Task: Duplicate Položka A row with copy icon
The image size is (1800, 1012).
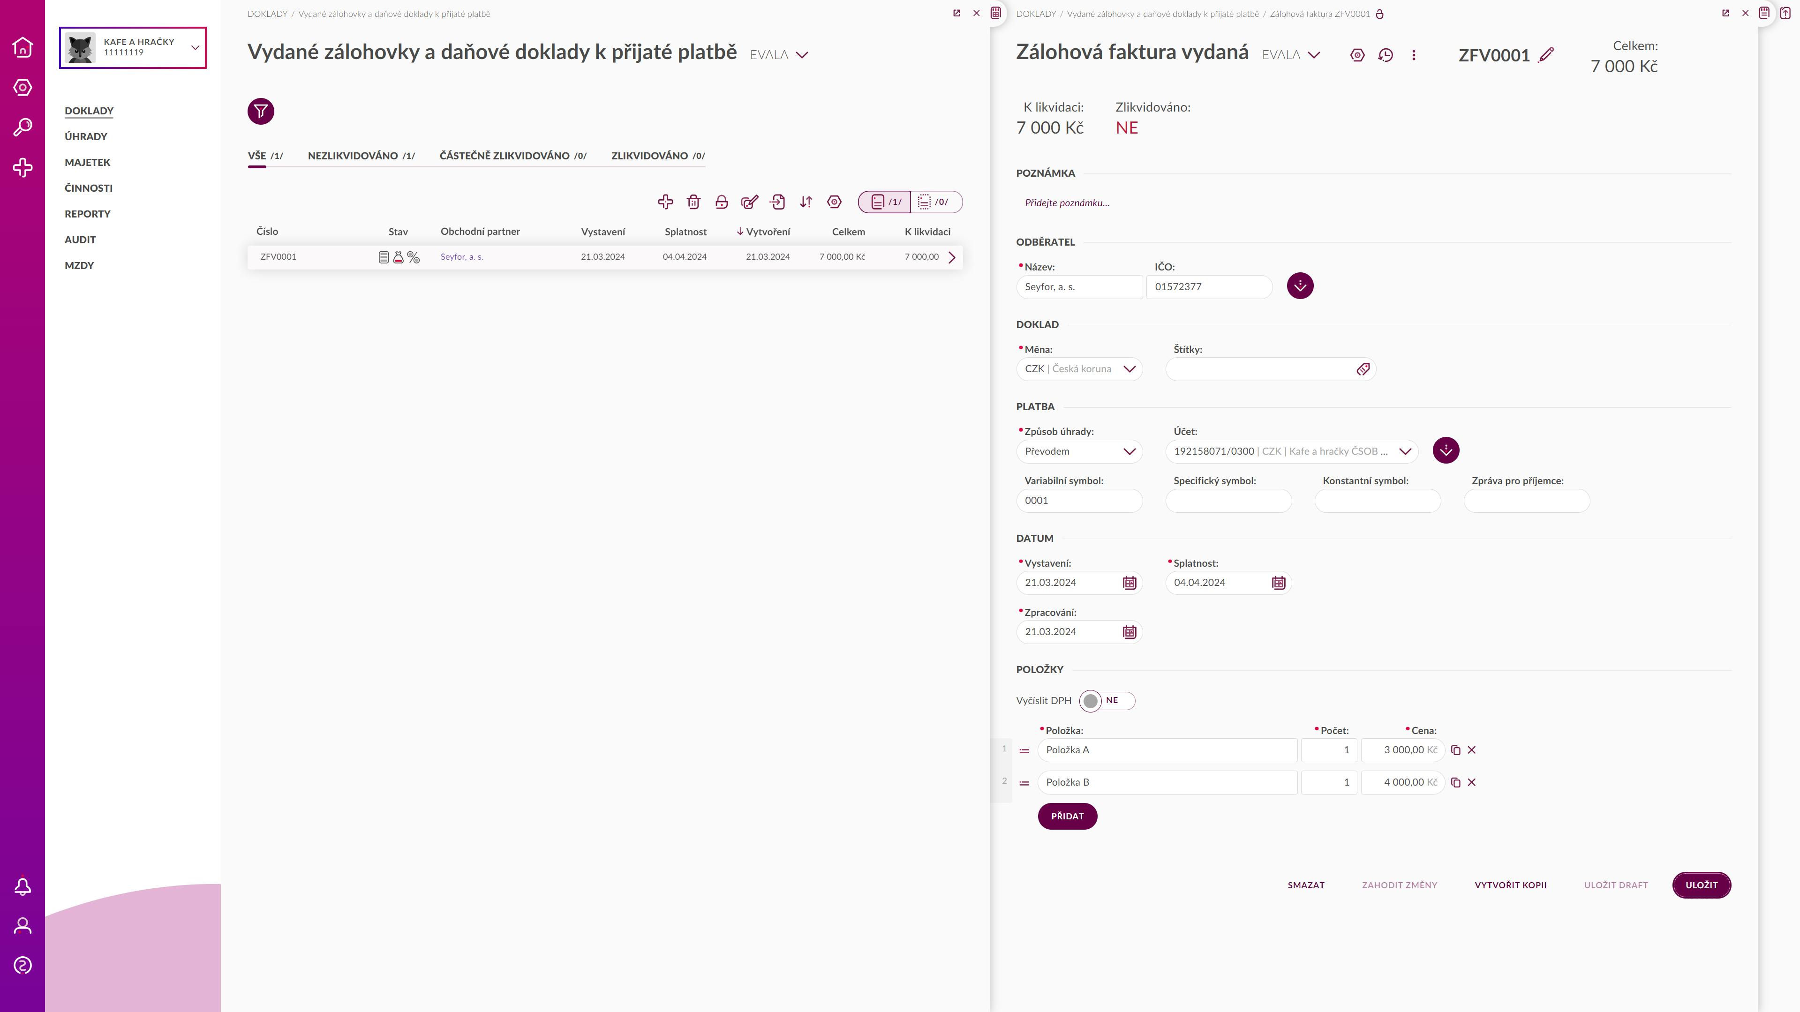Action: pyautogui.click(x=1455, y=750)
